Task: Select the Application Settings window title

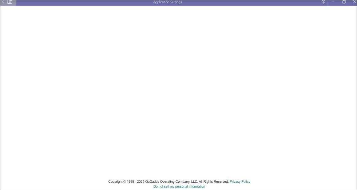Action: [x=168, y=2]
